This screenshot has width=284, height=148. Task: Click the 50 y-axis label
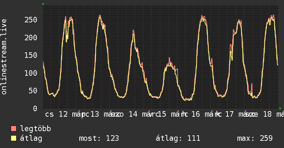coord(33,91)
